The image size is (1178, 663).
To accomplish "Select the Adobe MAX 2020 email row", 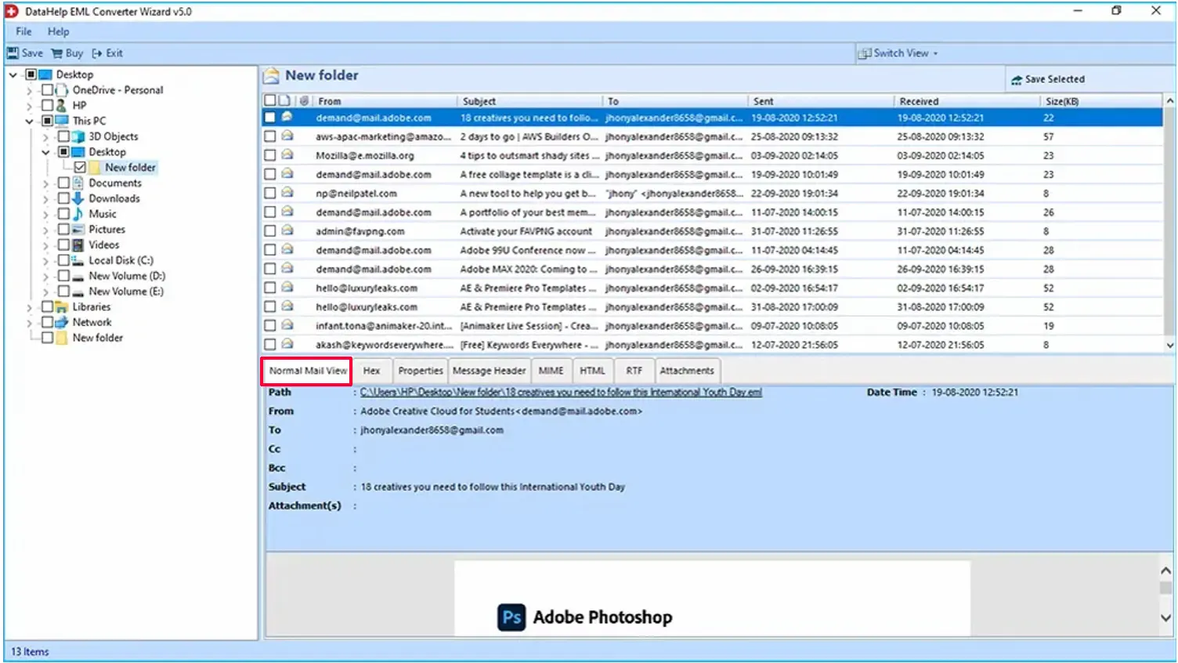I will 713,269.
